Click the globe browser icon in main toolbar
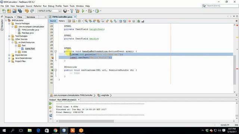Viewport: 239px width, 134px height. point(65,11)
